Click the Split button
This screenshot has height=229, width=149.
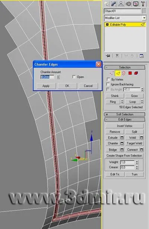point(134,132)
